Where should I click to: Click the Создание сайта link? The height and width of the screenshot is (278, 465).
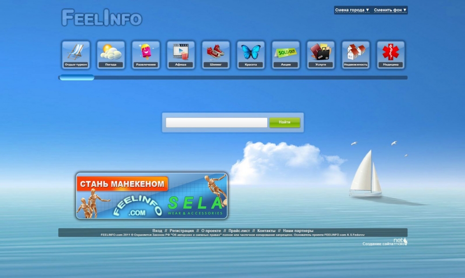[378, 244]
